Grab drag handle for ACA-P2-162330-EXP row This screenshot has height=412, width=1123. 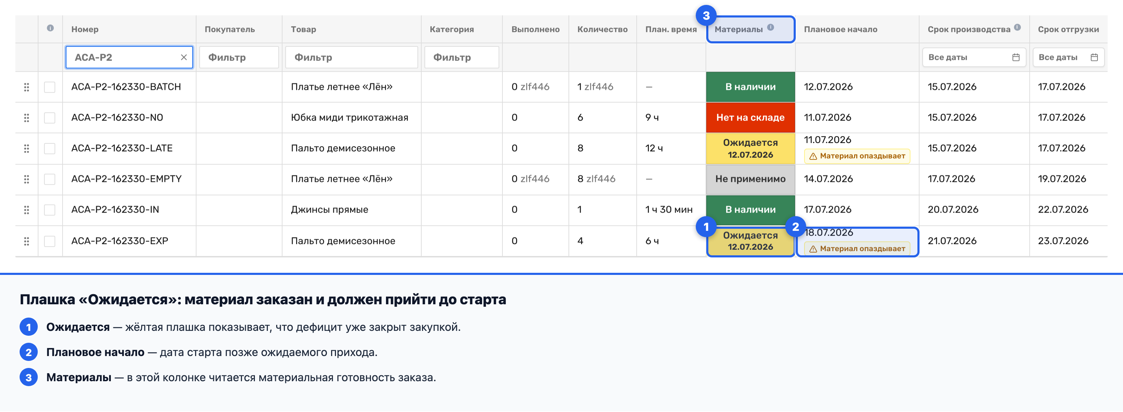(27, 241)
